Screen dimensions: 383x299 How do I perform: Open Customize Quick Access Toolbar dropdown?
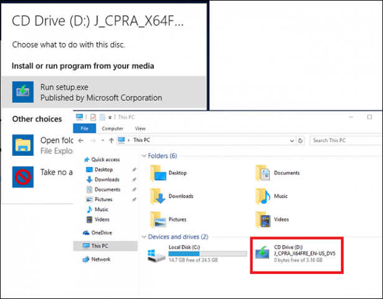(x=110, y=118)
